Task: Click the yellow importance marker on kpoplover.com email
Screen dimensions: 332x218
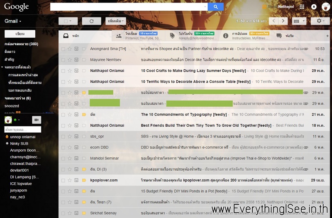Action: (84, 180)
